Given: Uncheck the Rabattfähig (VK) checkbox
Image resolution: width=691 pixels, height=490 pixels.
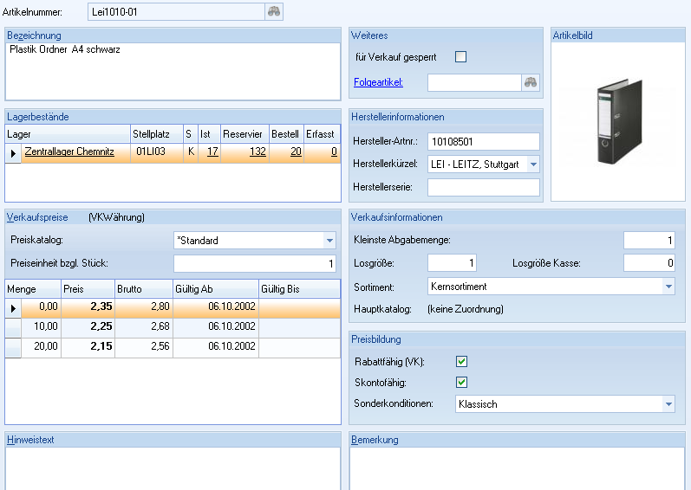Looking at the screenshot, I should [461, 362].
